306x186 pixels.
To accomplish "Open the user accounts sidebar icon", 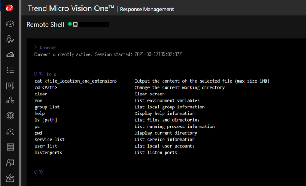I will 10,162.
